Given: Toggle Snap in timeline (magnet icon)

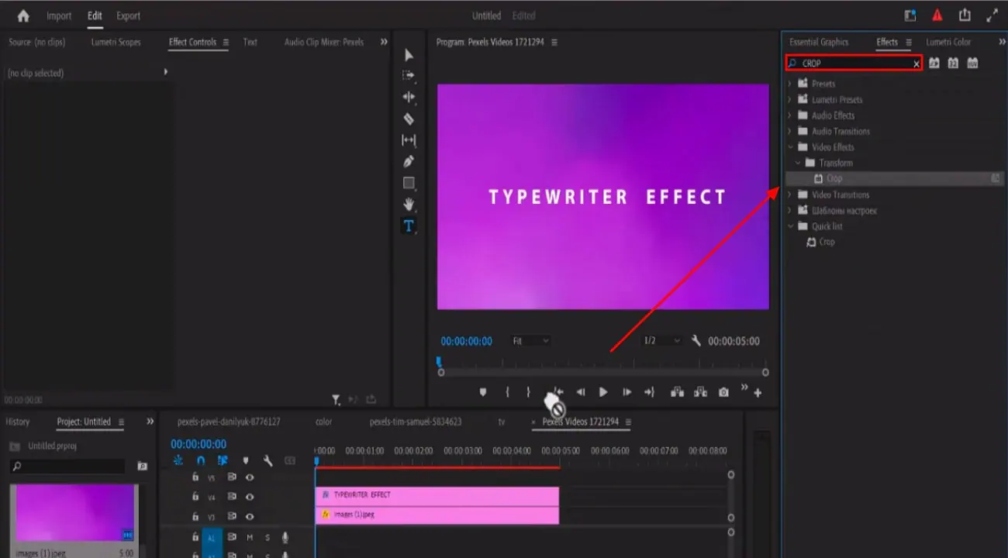Looking at the screenshot, I should click(x=201, y=460).
